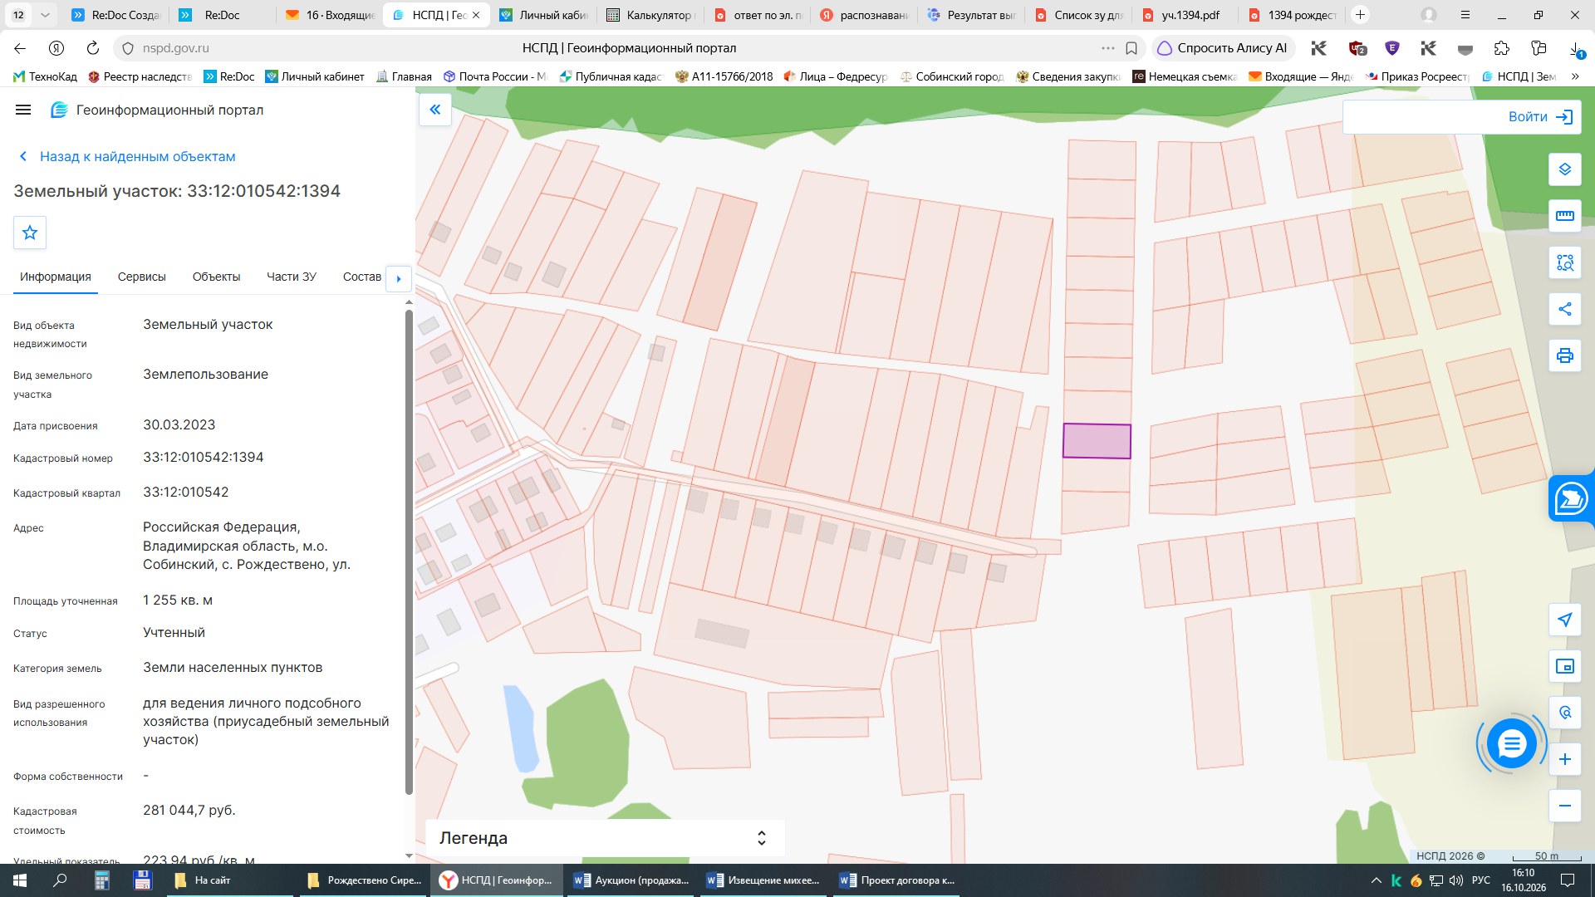The height and width of the screenshot is (897, 1595).
Task: Zoom in the map with plus button
Action: [1565, 759]
